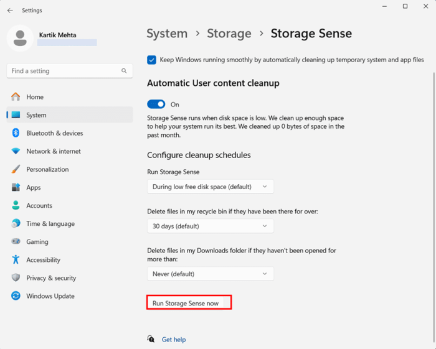Go back to Storage in breadcrumb

[x=229, y=34]
